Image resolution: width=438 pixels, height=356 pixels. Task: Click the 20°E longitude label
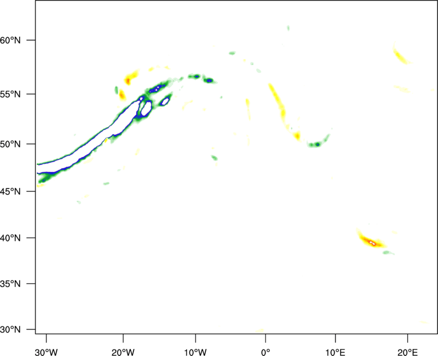click(407, 352)
